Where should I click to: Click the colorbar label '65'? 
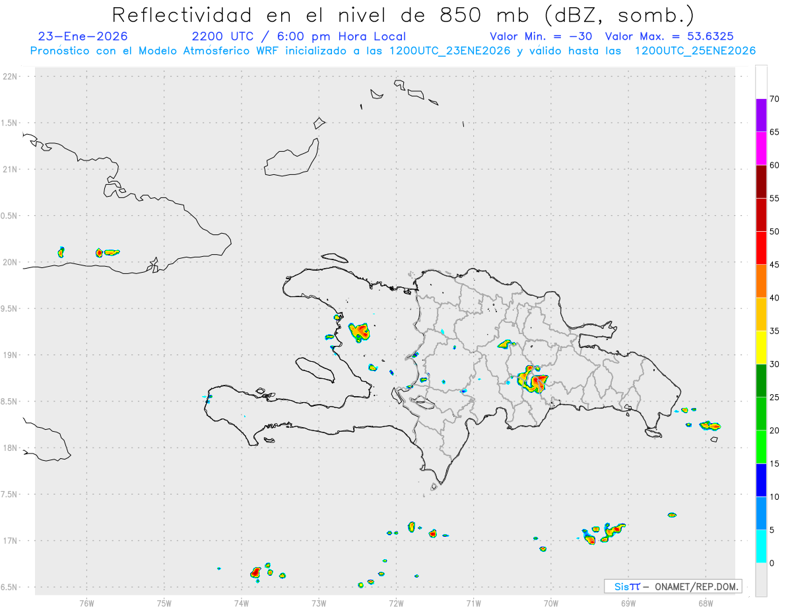[774, 132]
